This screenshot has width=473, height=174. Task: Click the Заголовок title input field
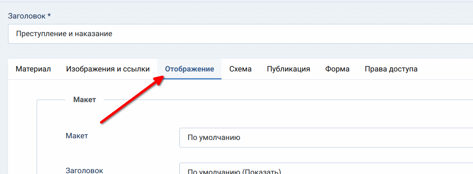241,34
